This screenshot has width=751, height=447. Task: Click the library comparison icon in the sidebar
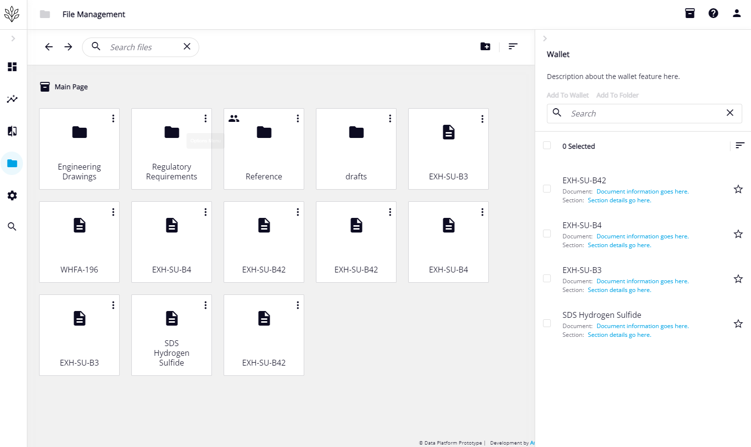[12, 131]
